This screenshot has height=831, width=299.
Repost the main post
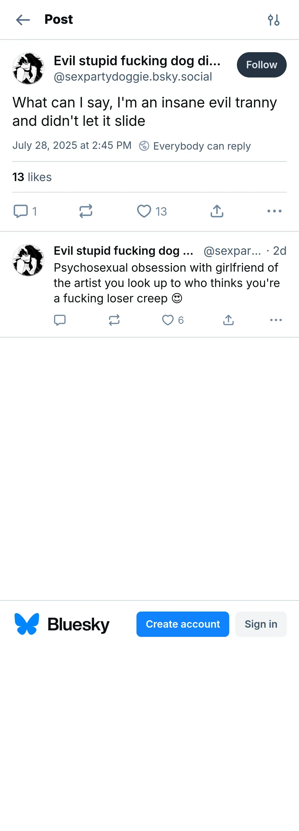[86, 211]
